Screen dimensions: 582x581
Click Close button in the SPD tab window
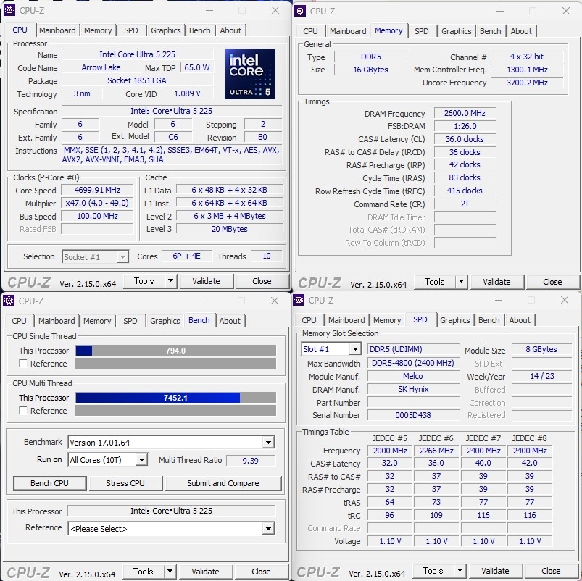click(x=551, y=571)
